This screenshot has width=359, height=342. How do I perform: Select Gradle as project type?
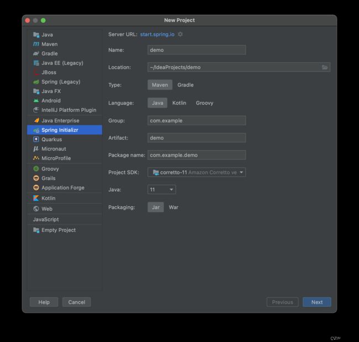coord(186,85)
